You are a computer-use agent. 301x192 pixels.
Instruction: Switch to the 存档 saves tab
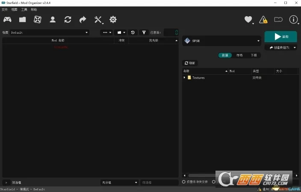pos(239,55)
